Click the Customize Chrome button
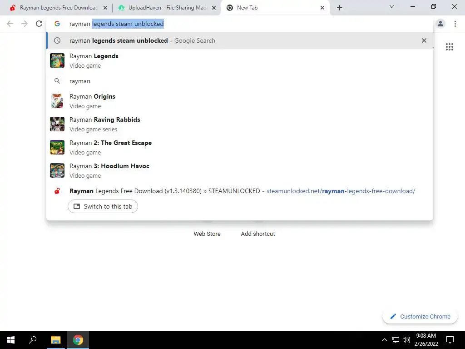This screenshot has width=465, height=349. [x=420, y=316]
